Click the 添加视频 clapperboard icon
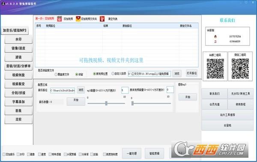The image size is (257, 162). [x=60, y=19]
